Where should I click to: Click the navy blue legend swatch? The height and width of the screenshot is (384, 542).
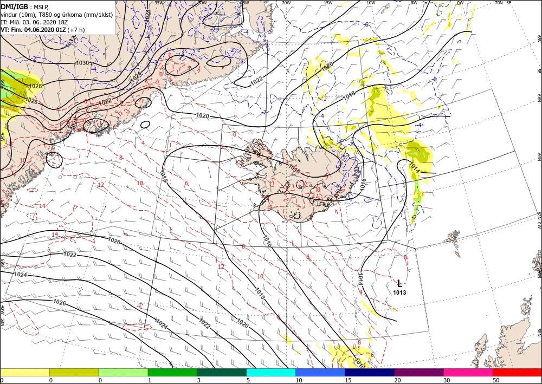(x=370, y=372)
